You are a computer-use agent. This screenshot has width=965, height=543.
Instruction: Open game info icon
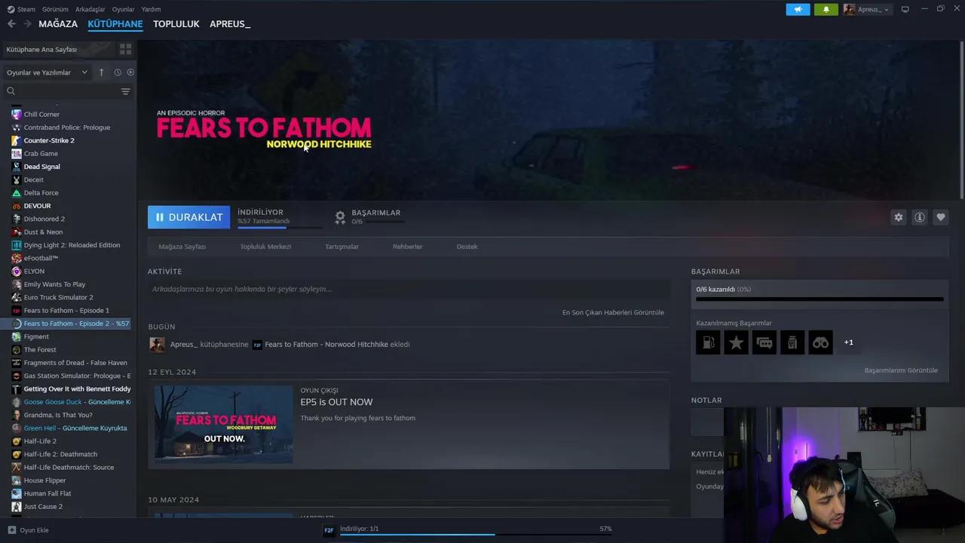(919, 217)
